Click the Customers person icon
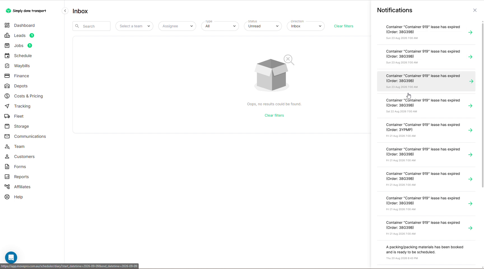Viewport: 484px width, 269px height. click(7, 156)
